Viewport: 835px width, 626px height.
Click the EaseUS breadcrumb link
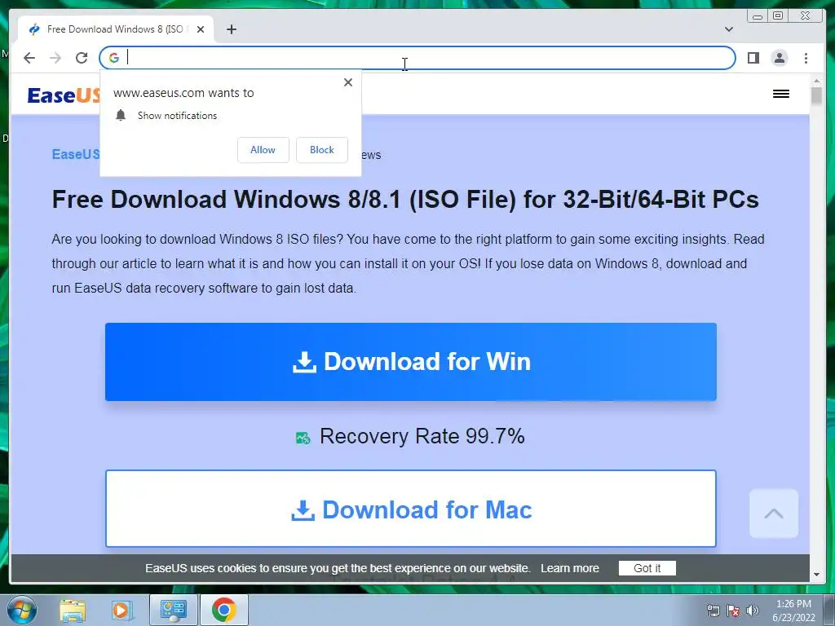pos(76,154)
